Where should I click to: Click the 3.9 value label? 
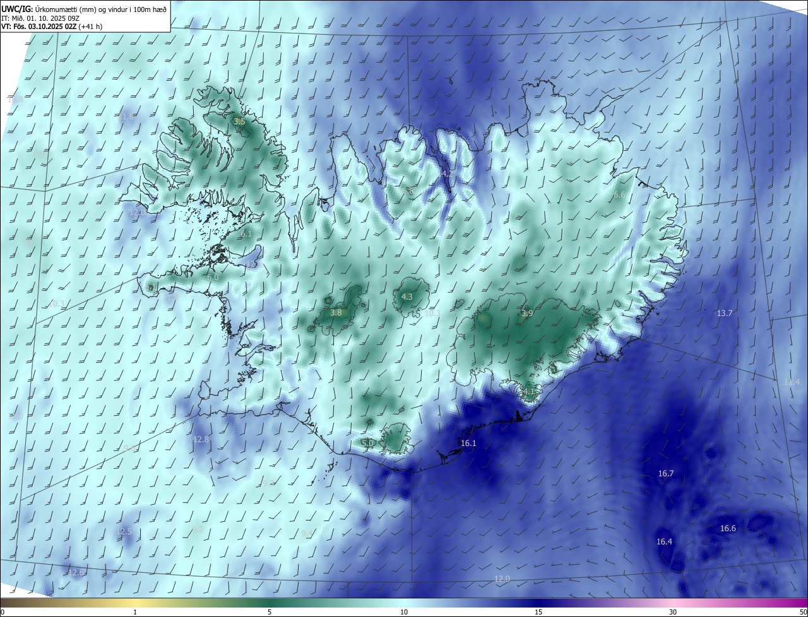(527, 313)
